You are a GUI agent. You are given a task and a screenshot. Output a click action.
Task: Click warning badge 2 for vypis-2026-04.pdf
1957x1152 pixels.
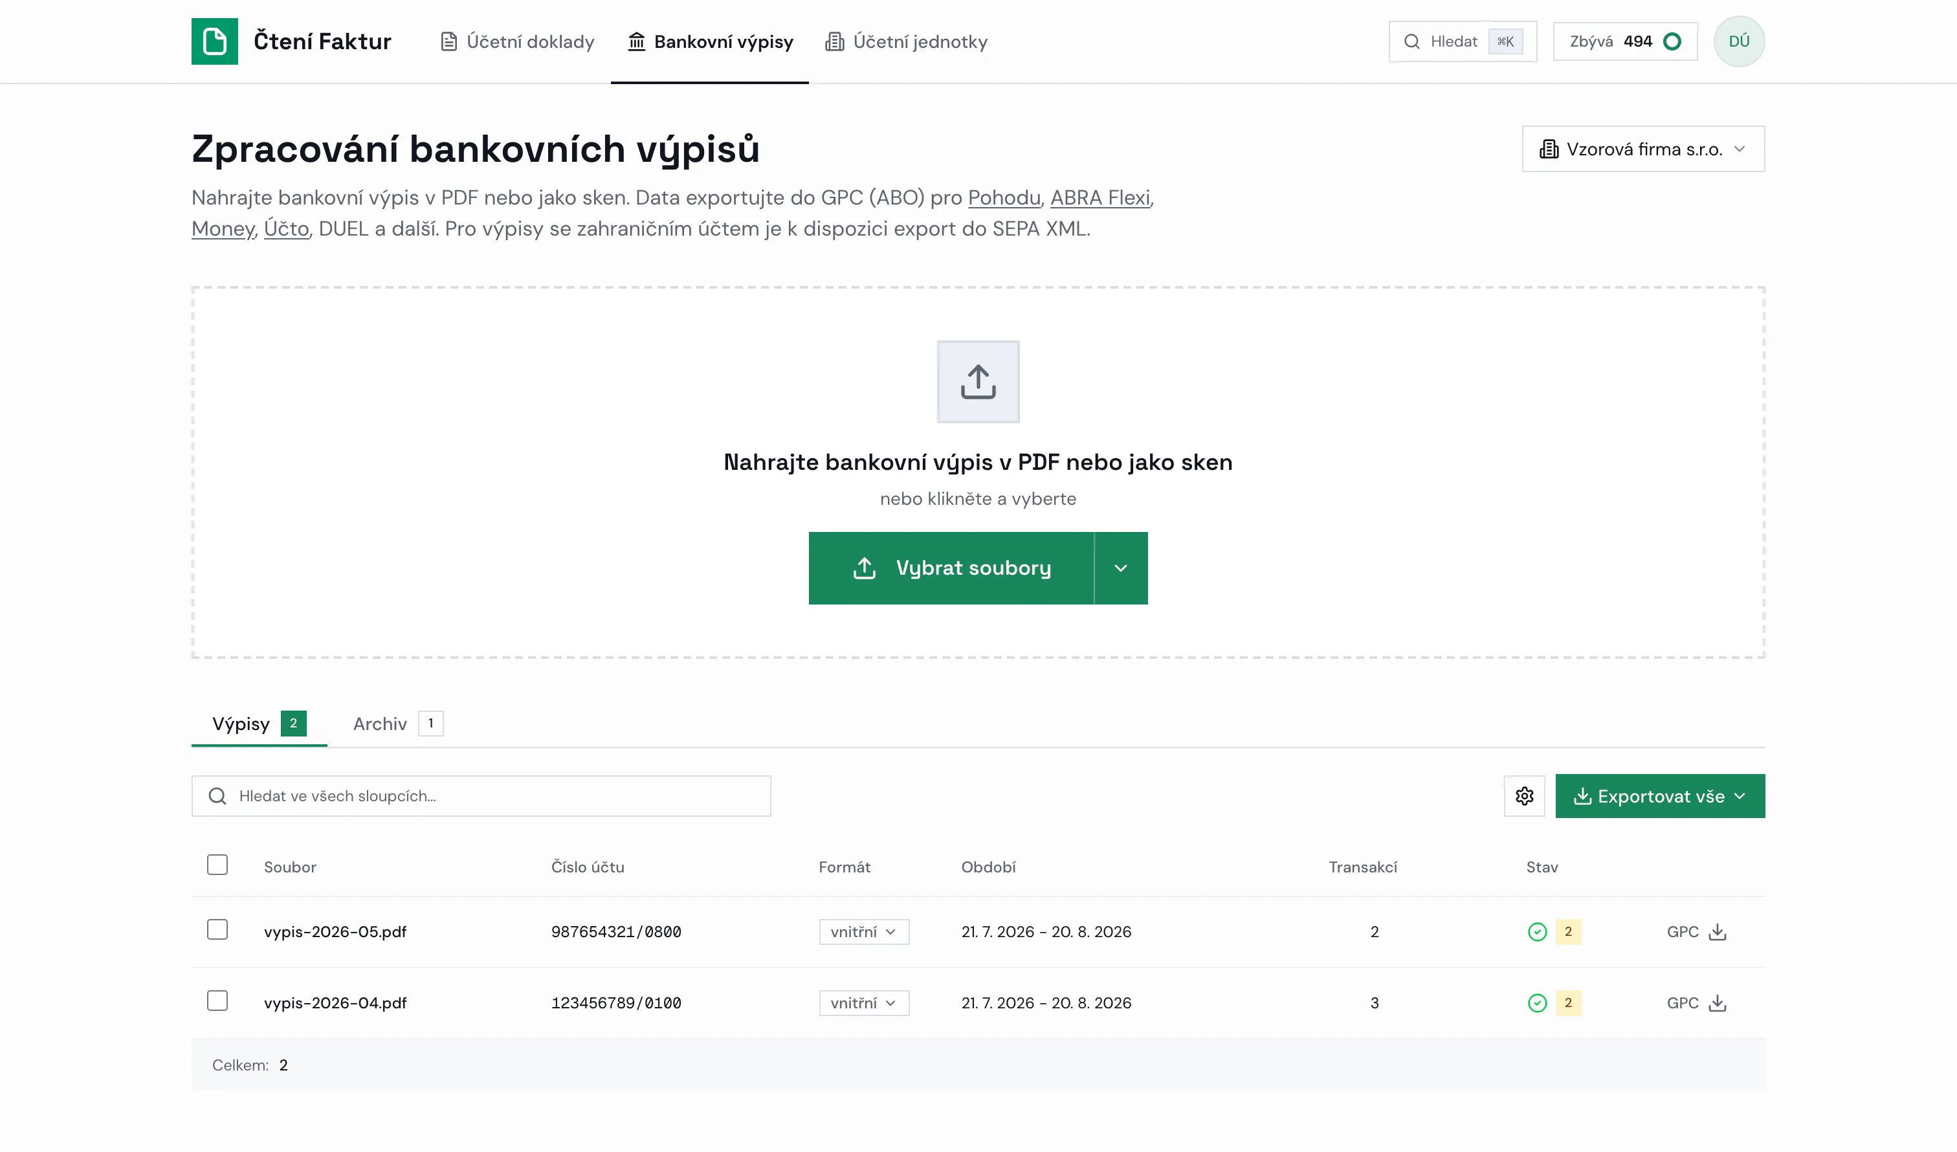click(x=1568, y=1003)
